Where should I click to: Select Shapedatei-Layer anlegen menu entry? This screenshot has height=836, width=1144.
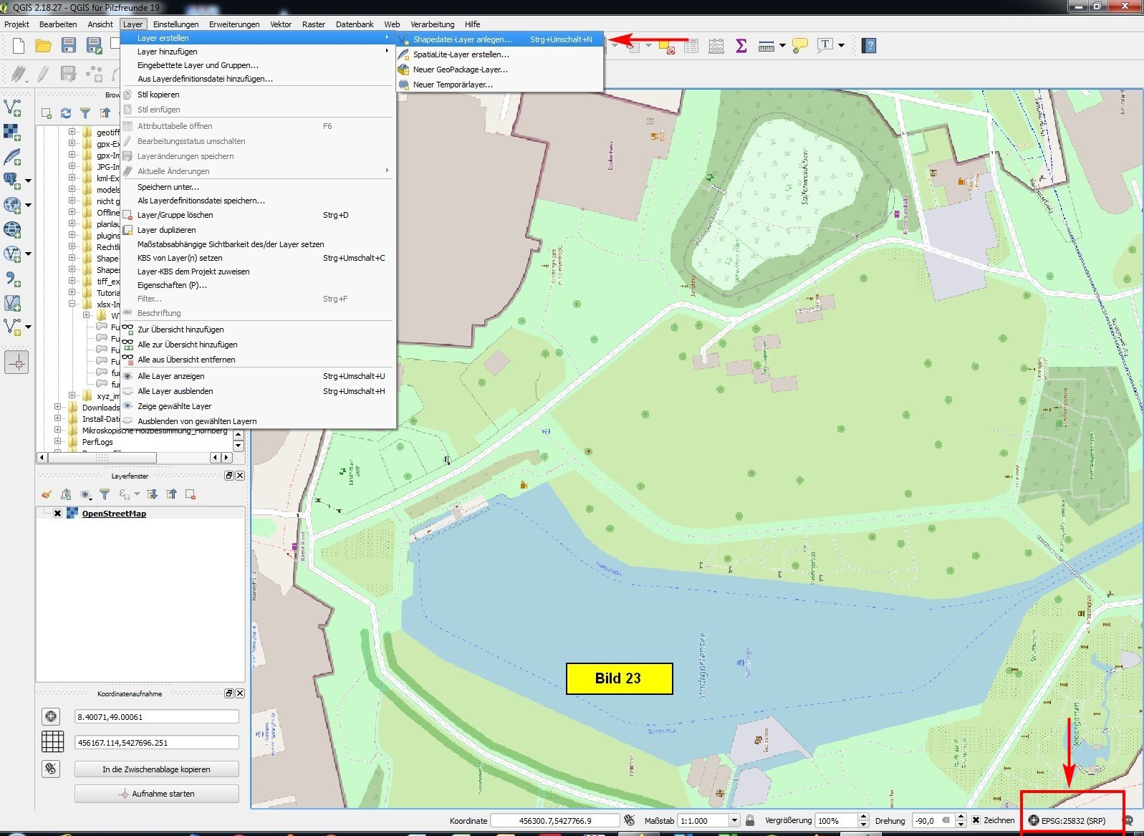coord(462,39)
